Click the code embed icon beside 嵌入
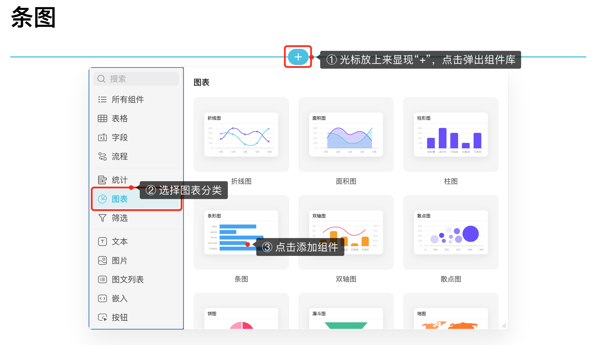This screenshot has height=345, width=596. [x=102, y=298]
